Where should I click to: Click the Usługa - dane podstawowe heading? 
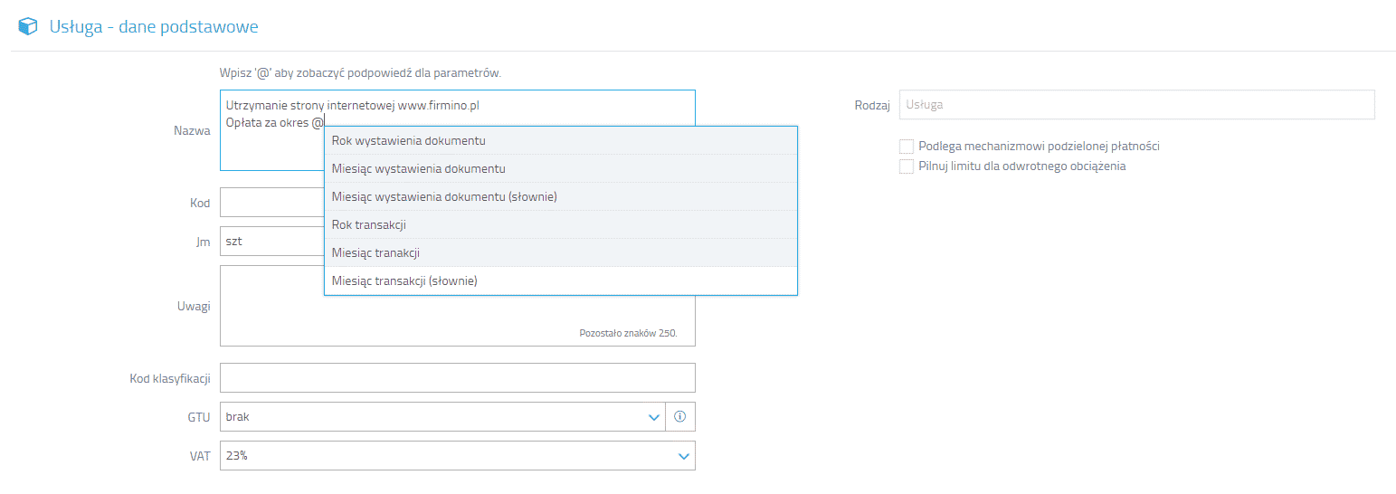point(154,27)
